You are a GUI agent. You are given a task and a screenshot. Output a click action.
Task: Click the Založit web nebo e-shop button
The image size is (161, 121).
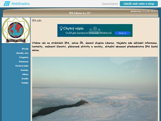coord(139,4)
